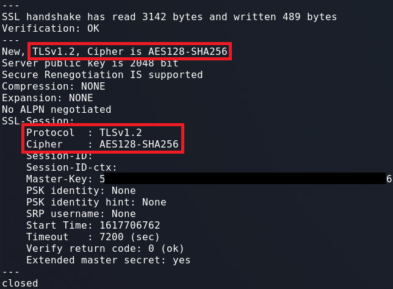Viewport: 393px width, 289px height.
Task: Click the "PSK identity hint: None" line
Action: tap(96, 202)
